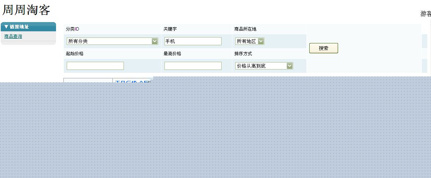
Task: Open the 价格从高到底 sort dropdown
Action: pos(264,66)
